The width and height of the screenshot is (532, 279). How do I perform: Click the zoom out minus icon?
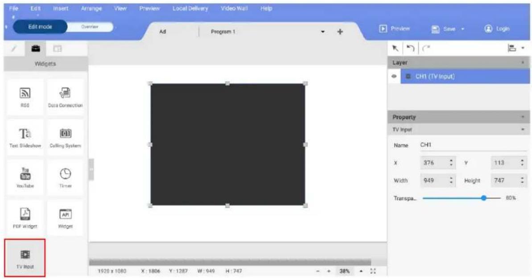click(x=318, y=271)
